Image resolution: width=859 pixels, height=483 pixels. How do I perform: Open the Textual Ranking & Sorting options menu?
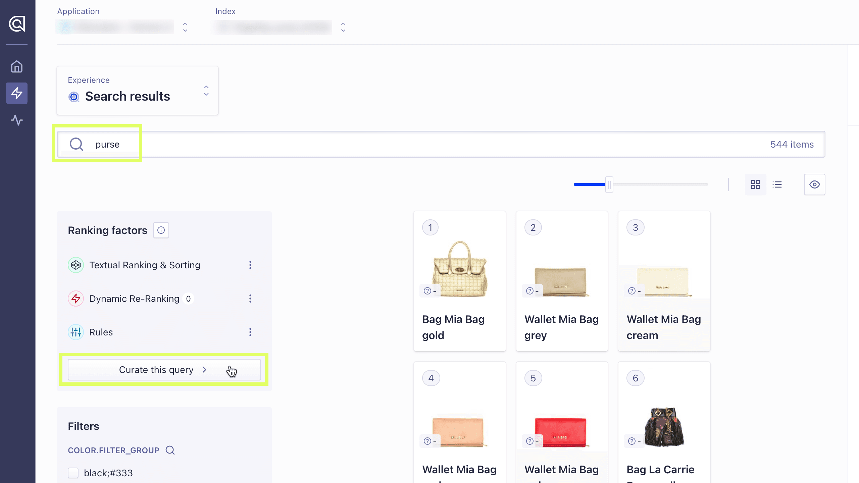pos(250,265)
